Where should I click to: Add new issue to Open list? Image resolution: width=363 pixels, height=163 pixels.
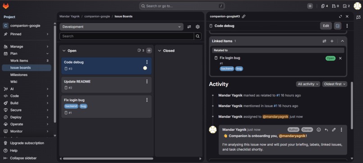pos(149,51)
